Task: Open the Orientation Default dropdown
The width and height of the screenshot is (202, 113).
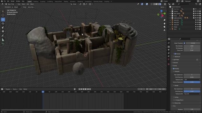Action: point(17,7)
